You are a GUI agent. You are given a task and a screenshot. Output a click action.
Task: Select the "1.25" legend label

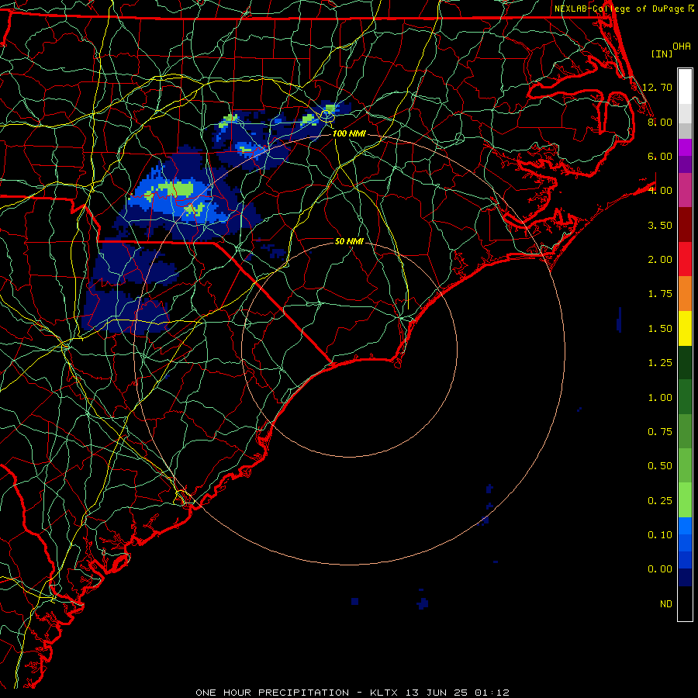[x=660, y=363]
